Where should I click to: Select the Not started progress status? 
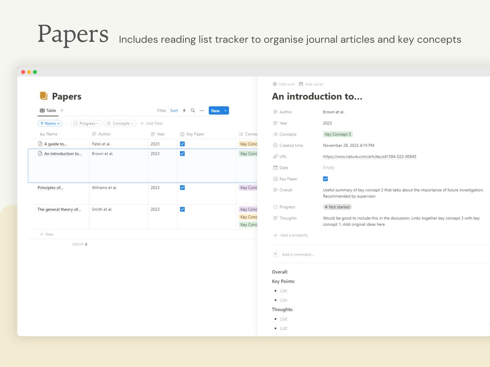tap(337, 207)
